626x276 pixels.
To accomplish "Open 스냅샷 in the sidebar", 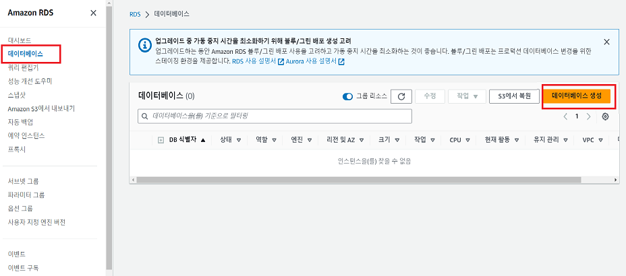I will (x=17, y=95).
